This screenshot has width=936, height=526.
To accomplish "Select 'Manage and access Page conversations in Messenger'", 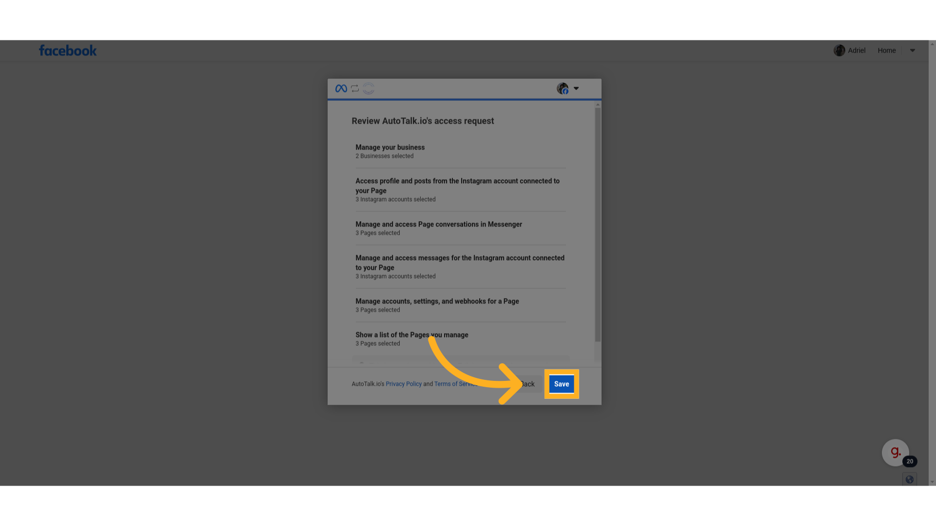I will (461, 228).
